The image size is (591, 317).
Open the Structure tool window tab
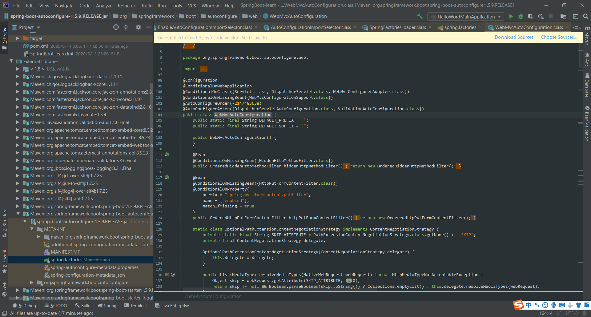(5, 223)
